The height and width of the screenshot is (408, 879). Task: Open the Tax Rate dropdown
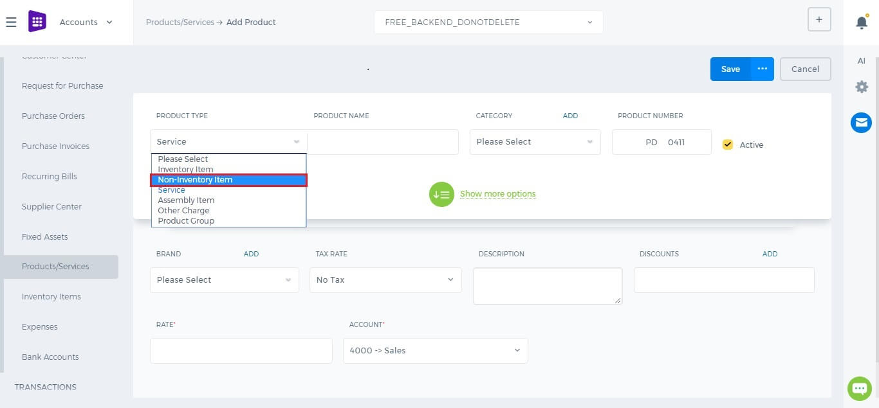pyautogui.click(x=385, y=280)
